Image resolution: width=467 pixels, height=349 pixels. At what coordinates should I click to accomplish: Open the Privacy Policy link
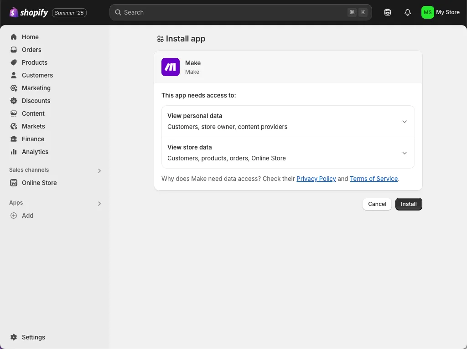click(316, 179)
